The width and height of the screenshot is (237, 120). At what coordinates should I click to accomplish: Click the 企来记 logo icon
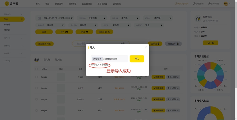[x=7, y=4]
